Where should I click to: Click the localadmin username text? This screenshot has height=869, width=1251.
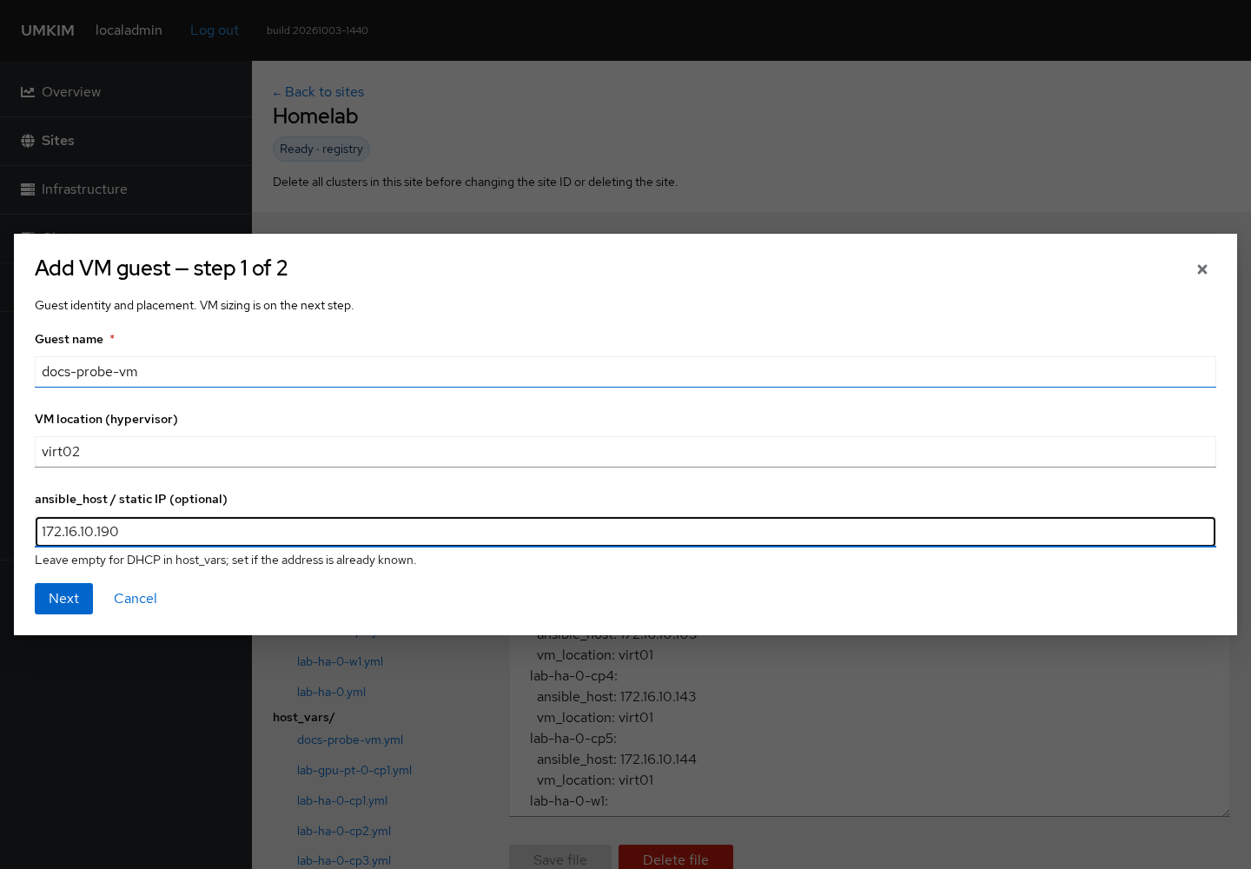click(x=129, y=30)
